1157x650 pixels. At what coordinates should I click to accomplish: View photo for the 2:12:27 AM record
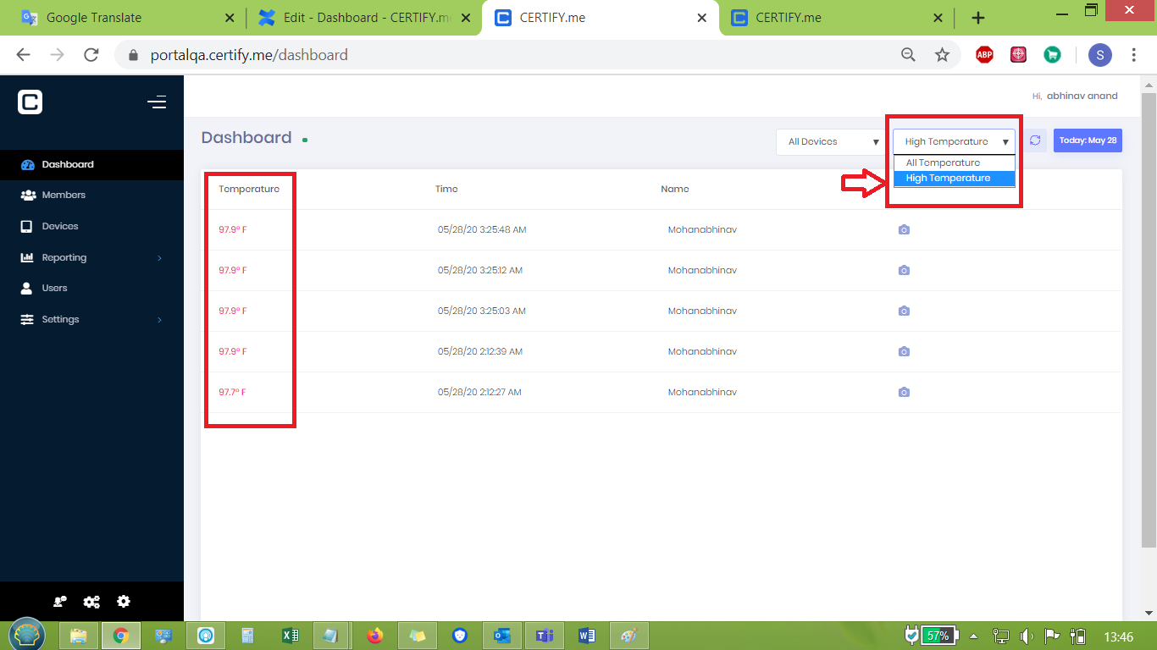click(x=904, y=392)
